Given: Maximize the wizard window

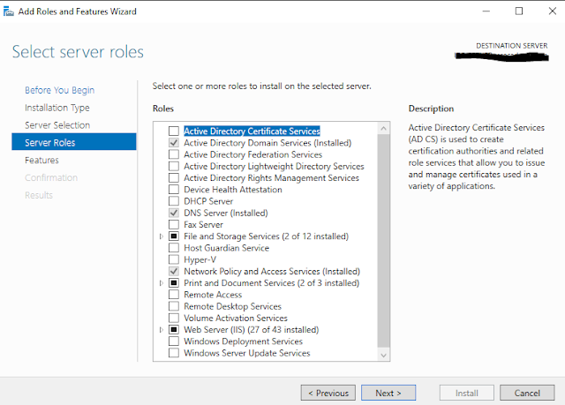Looking at the screenshot, I should (519, 11).
